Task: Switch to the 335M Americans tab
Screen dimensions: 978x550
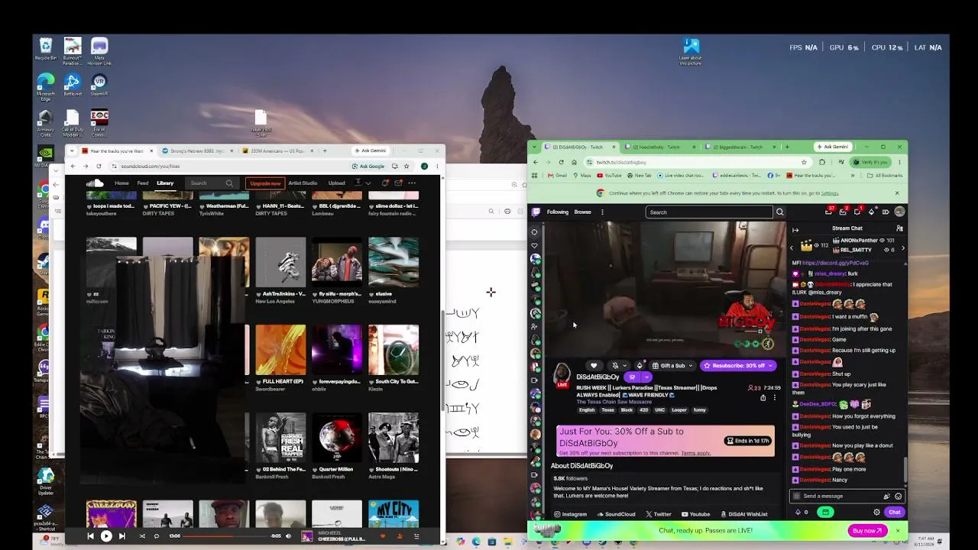Action: pyautogui.click(x=276, y=150)
